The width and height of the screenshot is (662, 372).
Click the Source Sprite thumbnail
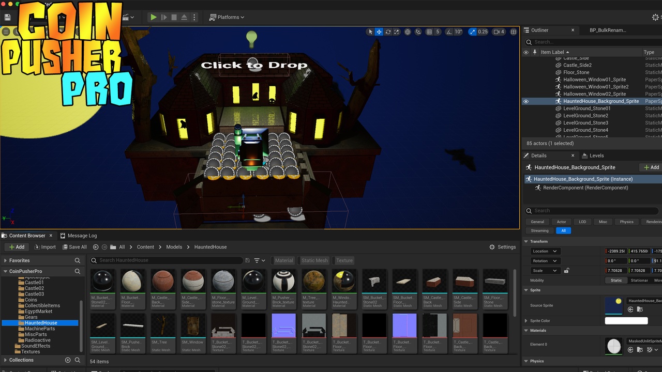(614, 305)
